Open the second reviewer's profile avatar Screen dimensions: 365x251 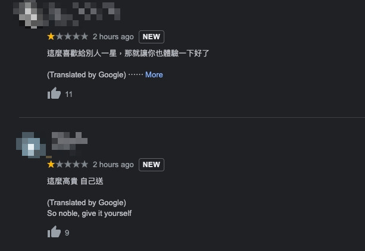tap(32, 145)
